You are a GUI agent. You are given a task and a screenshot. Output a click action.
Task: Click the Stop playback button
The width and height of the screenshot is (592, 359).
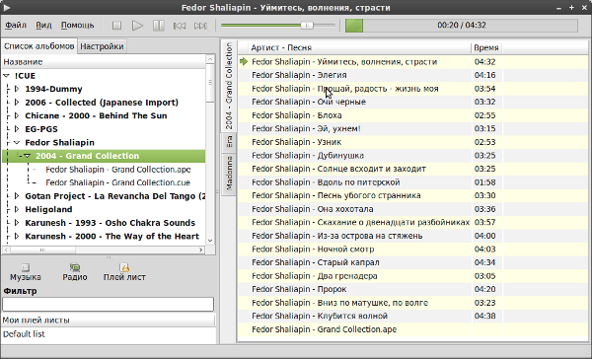tap(116, 26)
